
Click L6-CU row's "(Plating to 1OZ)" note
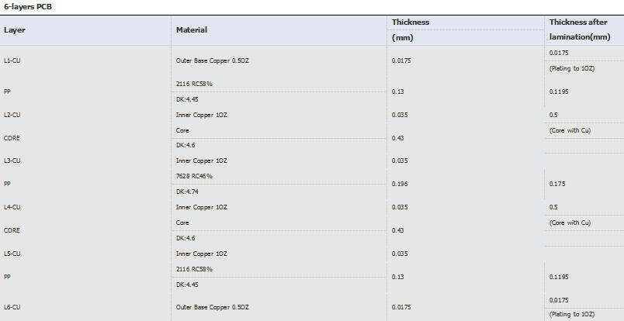[571, 315]
